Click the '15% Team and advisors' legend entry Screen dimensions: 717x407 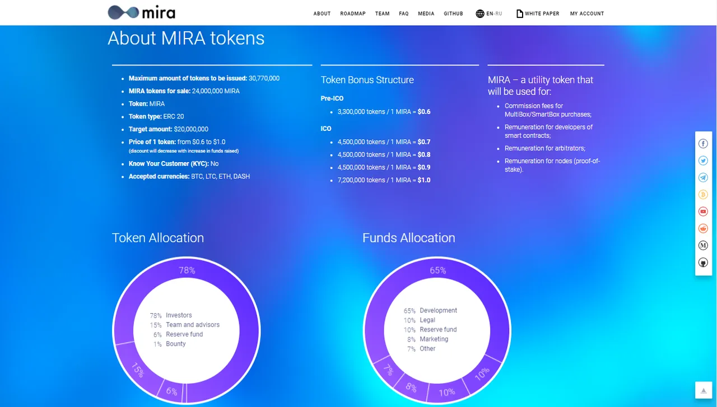coord(184,325)
